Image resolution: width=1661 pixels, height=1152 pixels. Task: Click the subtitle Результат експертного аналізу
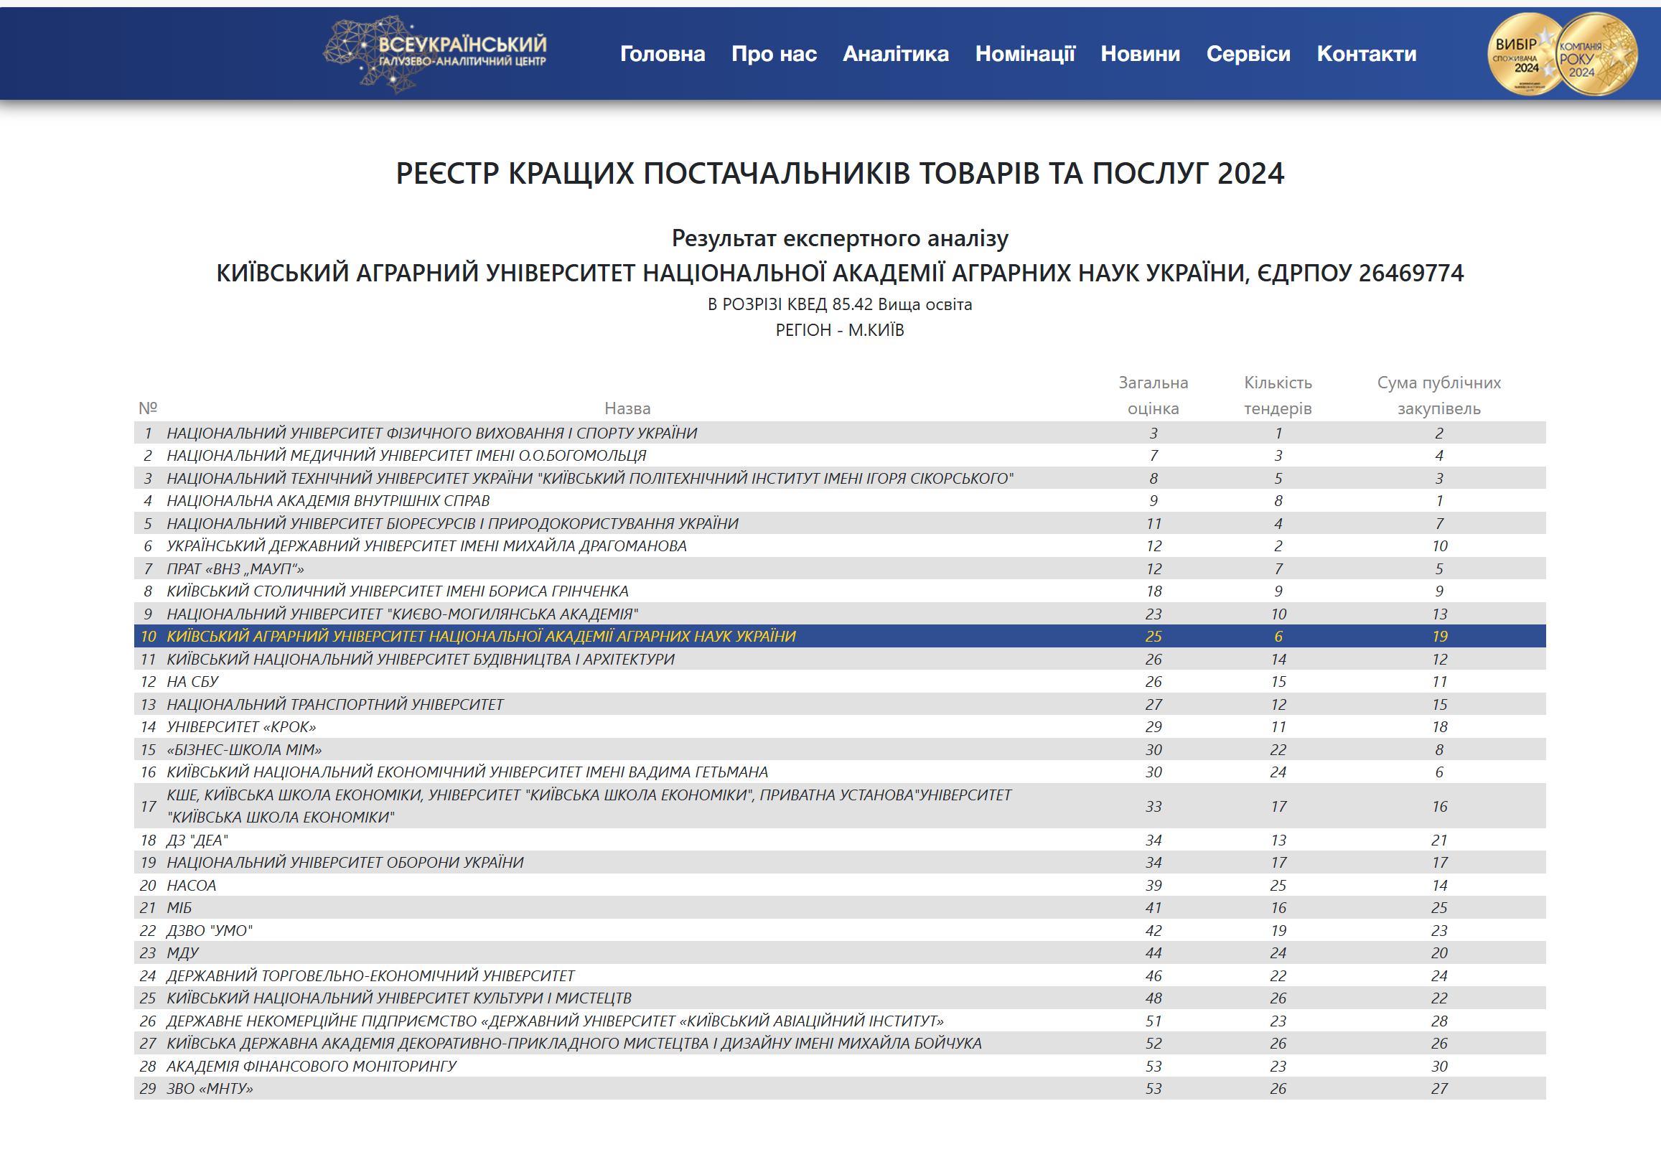click(840, 238)
